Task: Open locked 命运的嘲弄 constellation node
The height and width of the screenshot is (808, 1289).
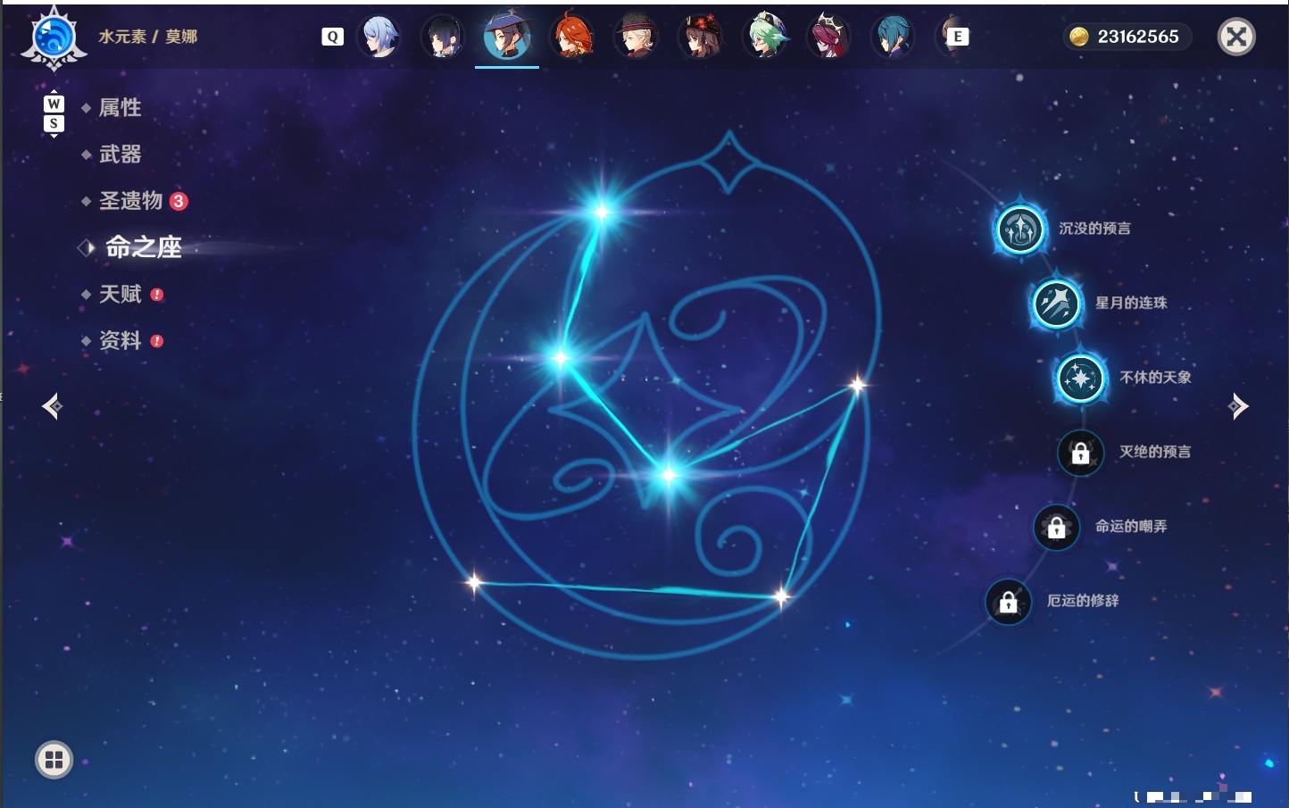Action: tap(1057, 527)
